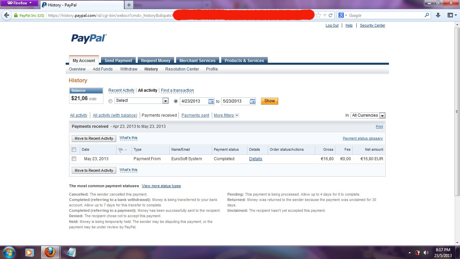Click the Print link
Image resolution: width=460 pixels, height=259 pixels.
pos(379,127)
